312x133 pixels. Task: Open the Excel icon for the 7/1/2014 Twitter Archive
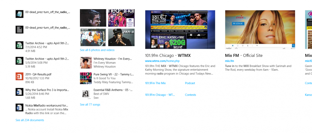click(20, 45)
